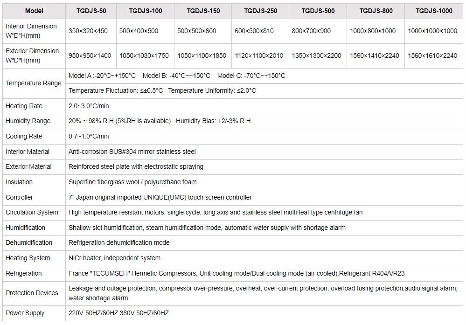Click the Model header cell
The width and height of the screenshot is (466, 325).
click(x=34, y=11)
